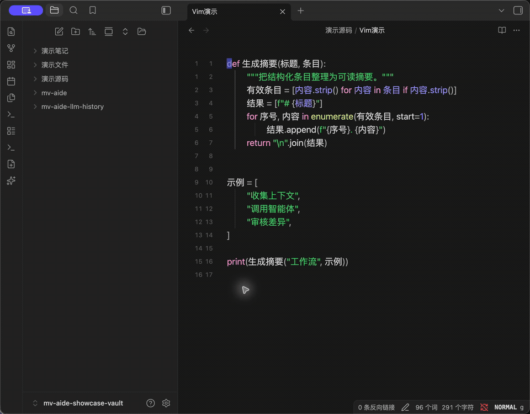
Task: Click the purple highlighted top-left button
Action: [26, 10]
